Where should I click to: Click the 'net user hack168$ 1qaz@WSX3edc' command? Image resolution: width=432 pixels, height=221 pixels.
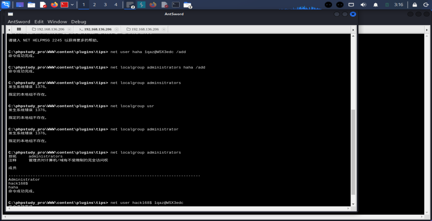pos(147,203)
